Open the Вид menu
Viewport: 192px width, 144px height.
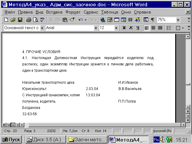(x=39, y=12)
